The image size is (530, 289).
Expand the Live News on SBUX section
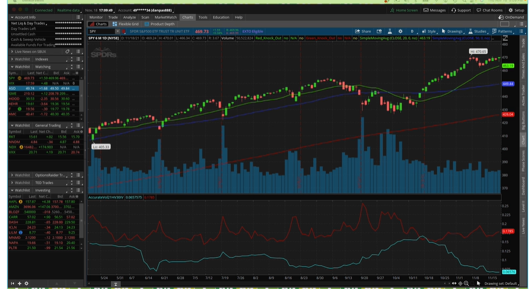[x=12, y=52]
